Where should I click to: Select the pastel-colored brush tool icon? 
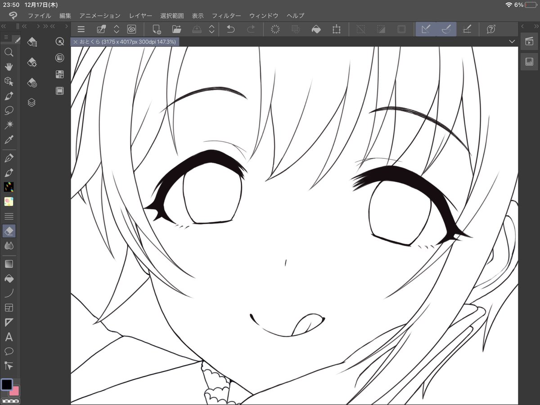pyautogui.click(x=9, y=202)
